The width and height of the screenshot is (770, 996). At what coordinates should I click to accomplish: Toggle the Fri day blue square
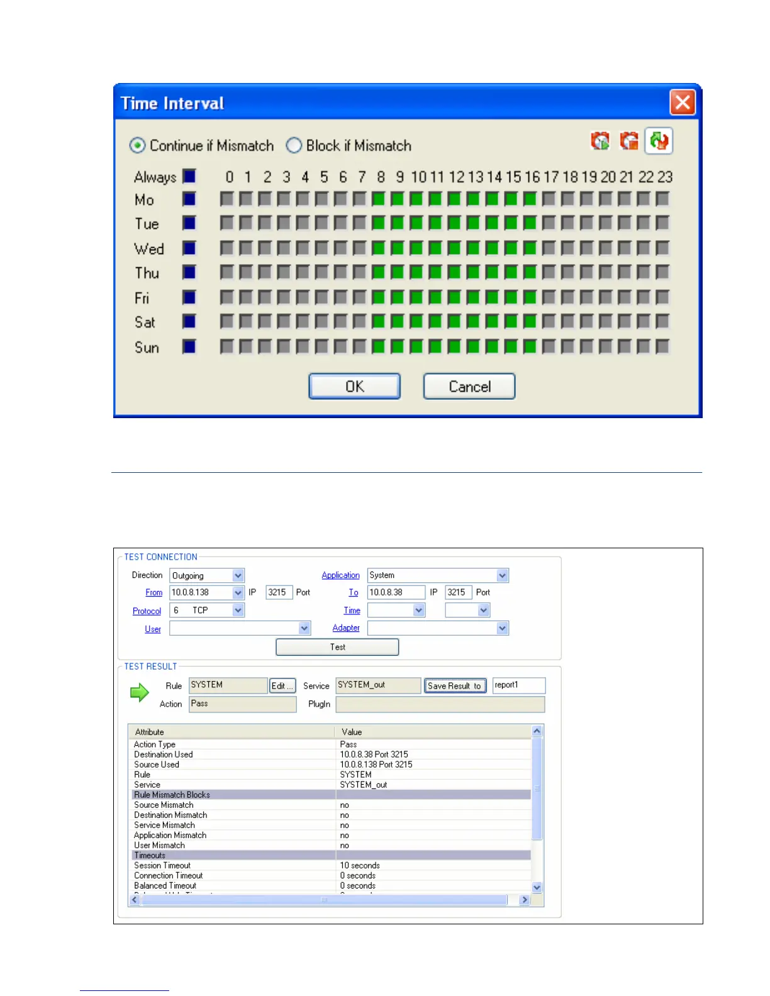coord(189,297)
